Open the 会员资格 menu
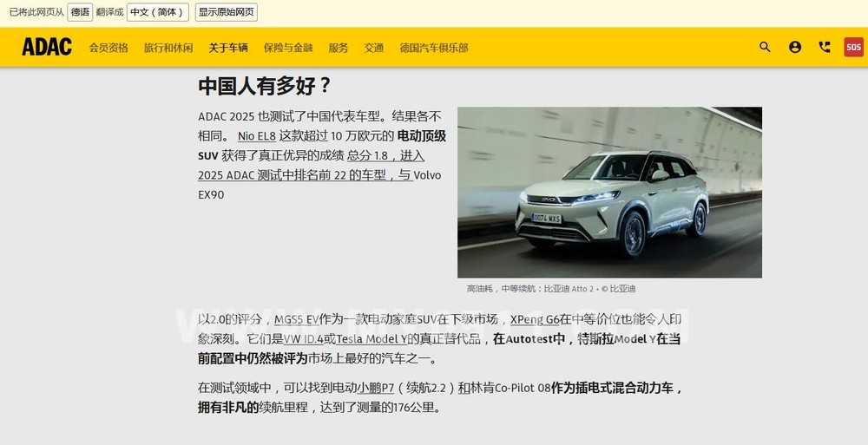 (108, 48)
